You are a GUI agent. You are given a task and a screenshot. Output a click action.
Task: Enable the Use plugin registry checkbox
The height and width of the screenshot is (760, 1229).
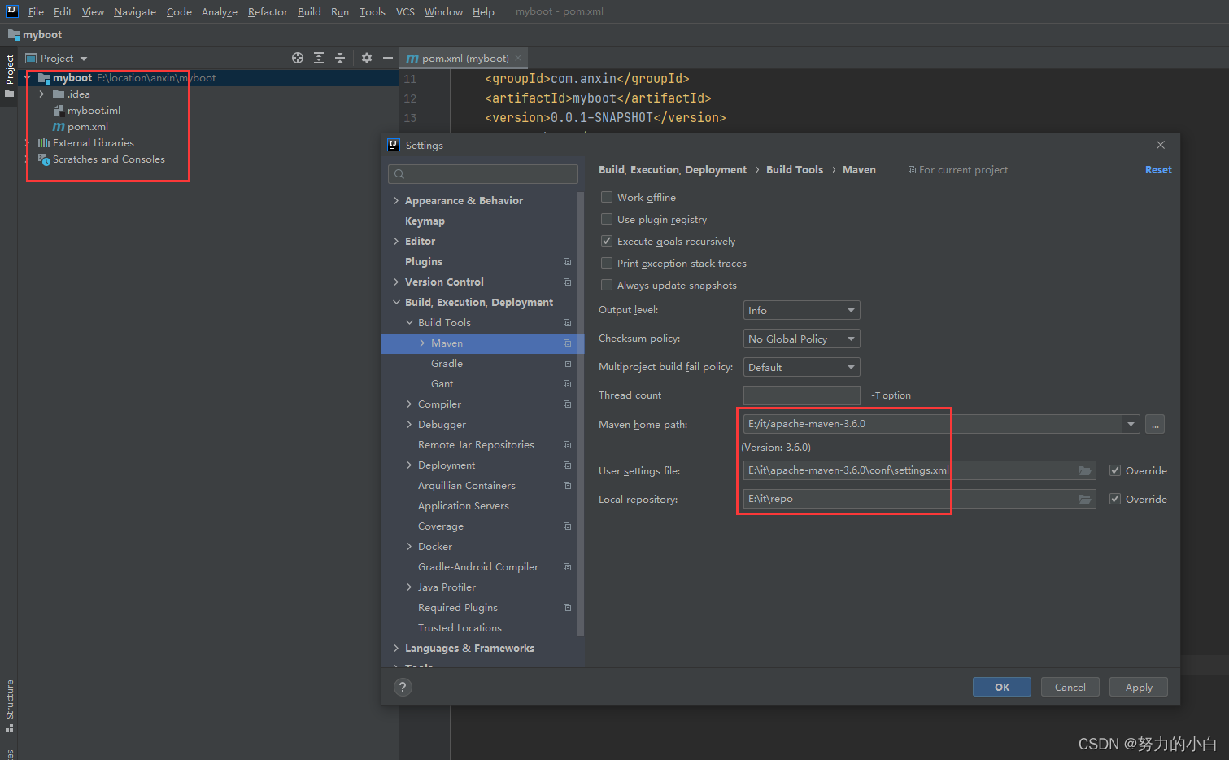coord(607,219)
